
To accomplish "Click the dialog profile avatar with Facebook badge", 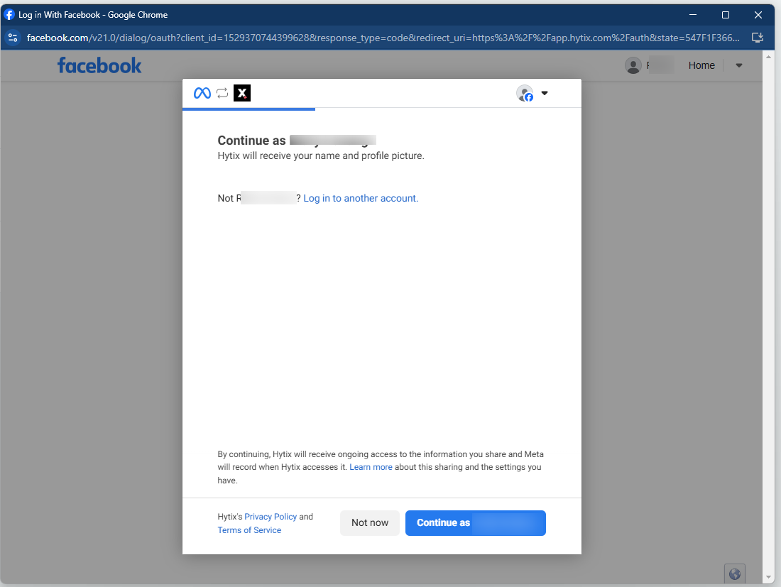I will point(525,93).
